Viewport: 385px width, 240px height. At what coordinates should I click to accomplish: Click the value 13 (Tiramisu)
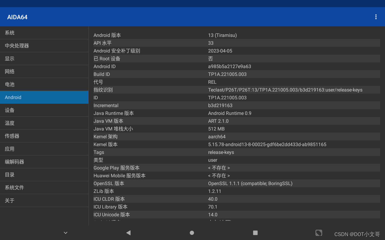[222, 35]
